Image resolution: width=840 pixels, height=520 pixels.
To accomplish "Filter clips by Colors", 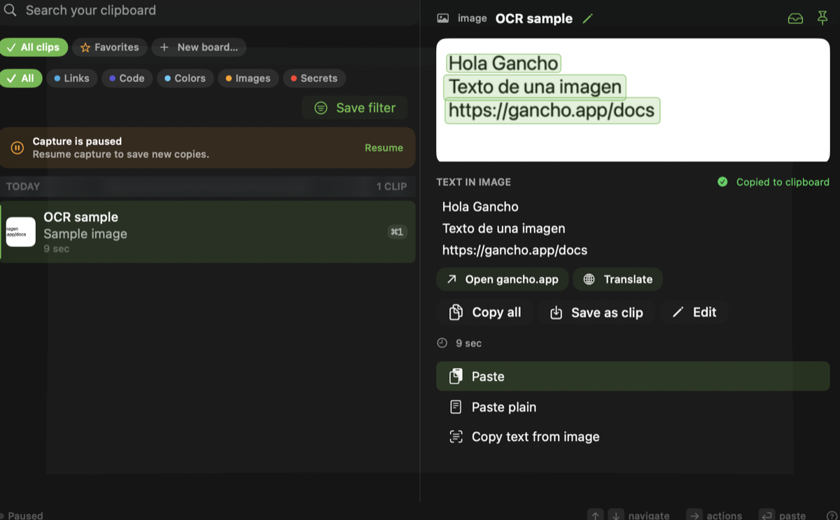I will tap(185, 78).
